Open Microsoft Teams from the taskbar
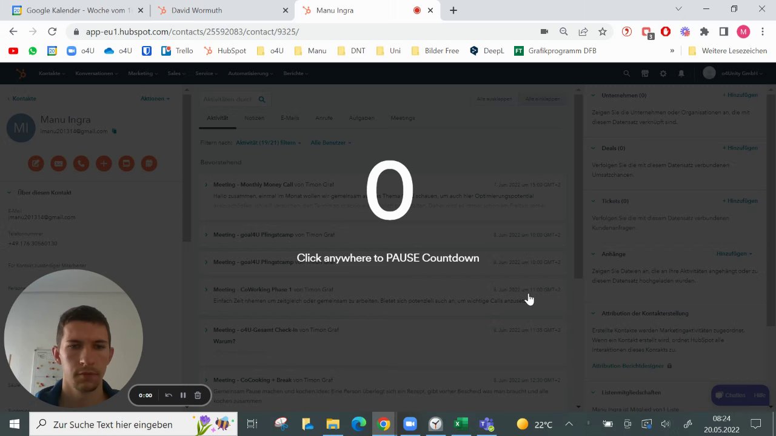This screenshot has width=776, height=436. pos(486,424)
